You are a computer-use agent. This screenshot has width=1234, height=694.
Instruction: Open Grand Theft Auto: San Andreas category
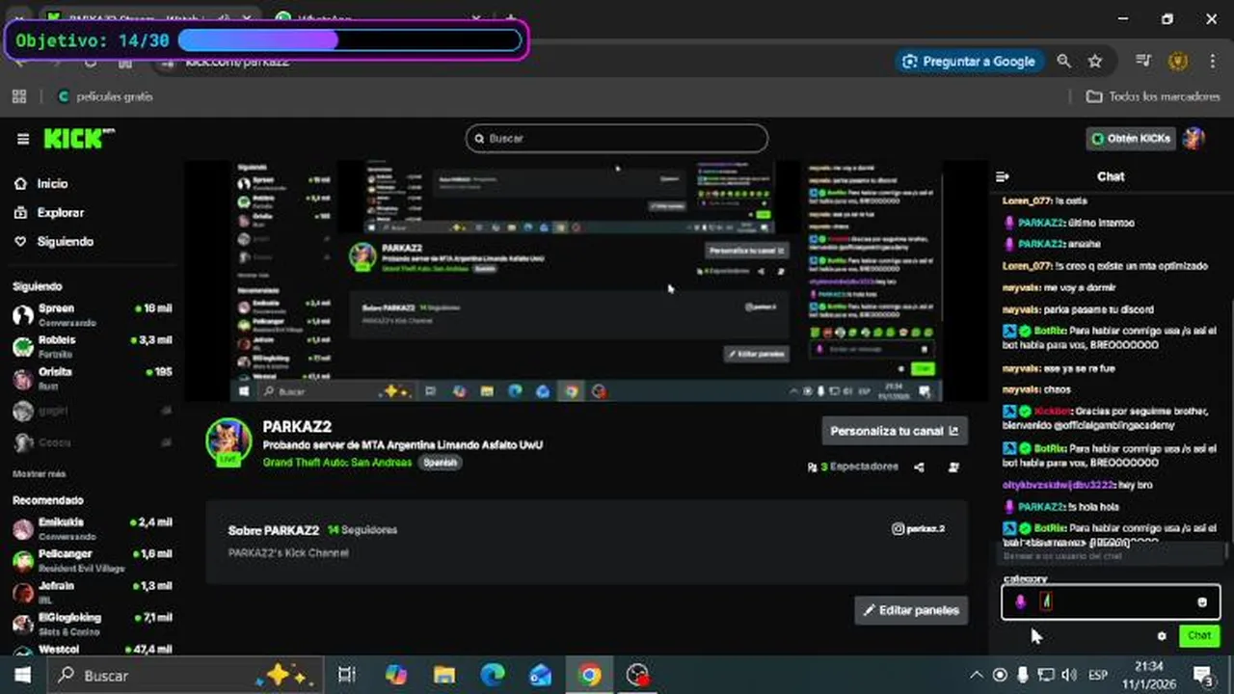coord(337,462)
